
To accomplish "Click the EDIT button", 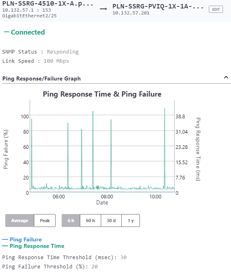I will [216, 9].
